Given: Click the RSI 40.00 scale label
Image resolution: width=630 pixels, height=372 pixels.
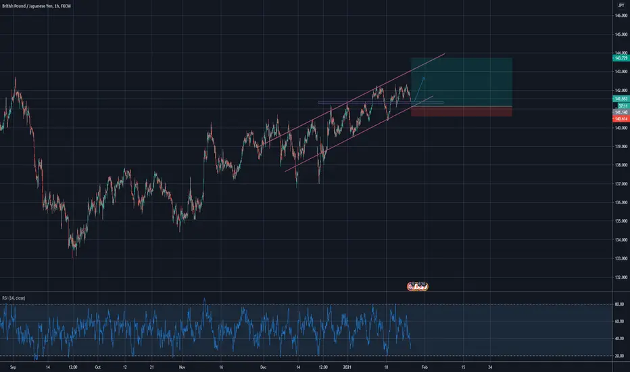Looking at the screenshot, I should 619,339.
